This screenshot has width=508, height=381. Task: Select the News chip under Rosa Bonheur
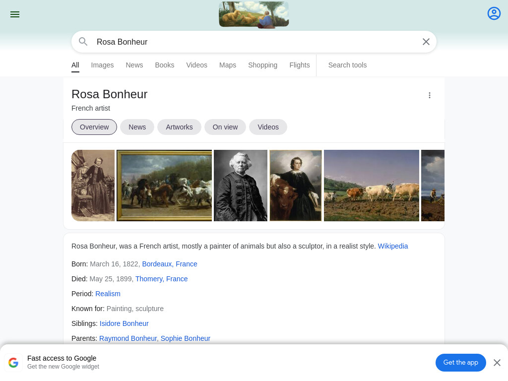[137, 127]
